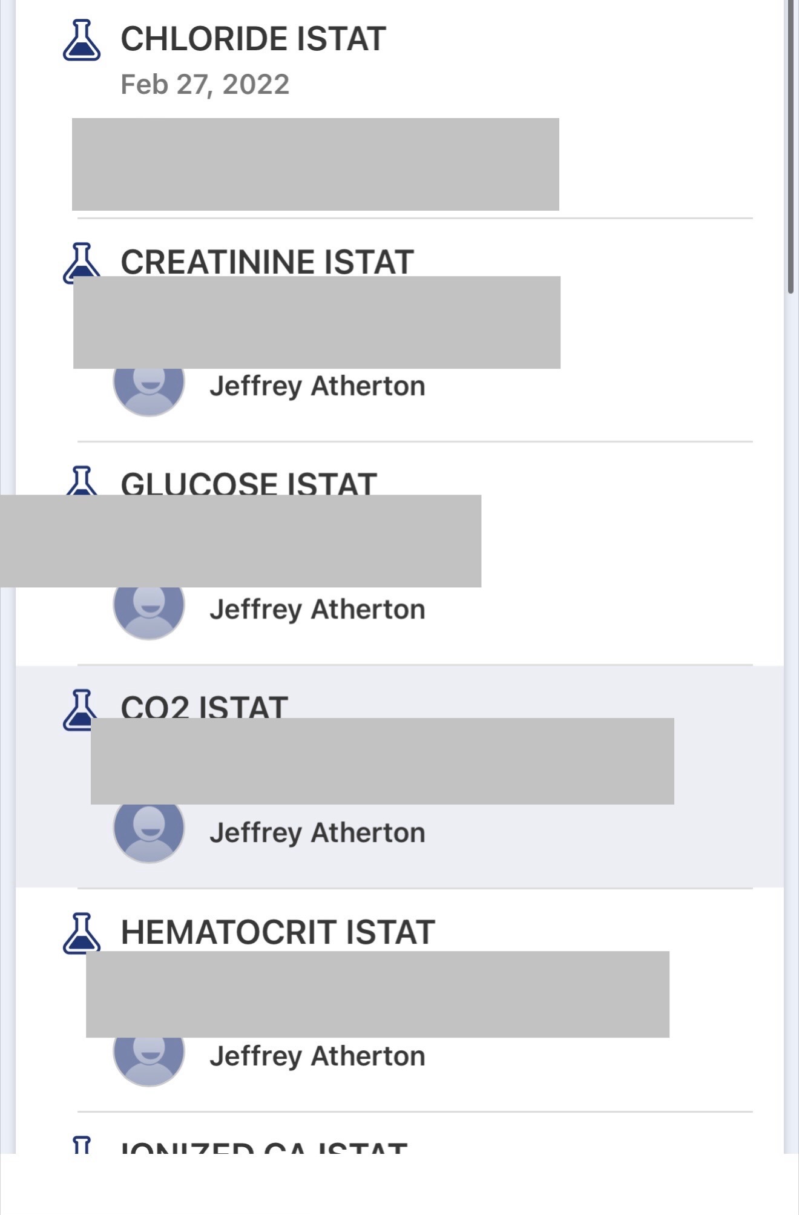Click the vertical scrollbar thumb on the right edge
This screenshot has height=1215, width=799.
pos(791,145)
